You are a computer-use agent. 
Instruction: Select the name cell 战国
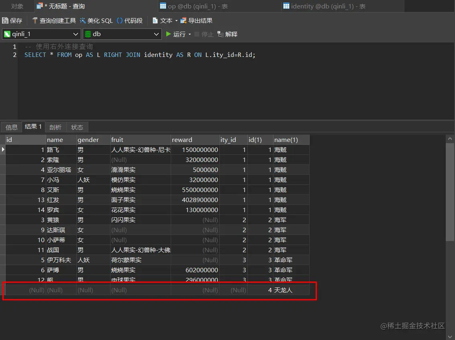click(61, 250)
